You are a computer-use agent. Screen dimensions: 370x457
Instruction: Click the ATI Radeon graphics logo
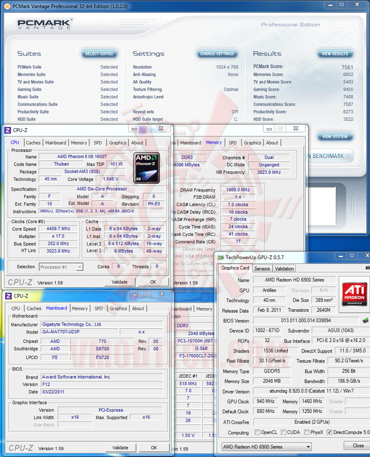[x=354, y=293]
